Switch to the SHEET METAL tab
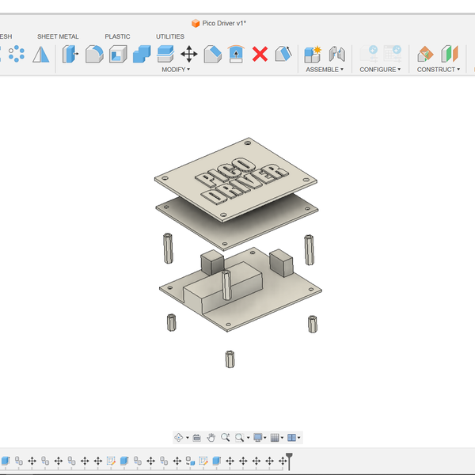The width and height of the screenshot is (475, 475). (x=58, y=36)
